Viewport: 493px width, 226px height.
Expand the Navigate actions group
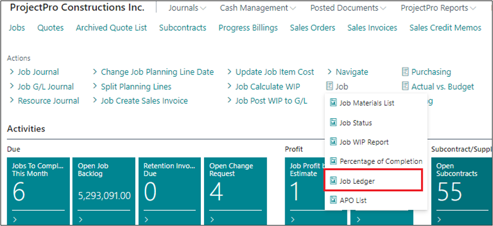click(x=351, y=72)
